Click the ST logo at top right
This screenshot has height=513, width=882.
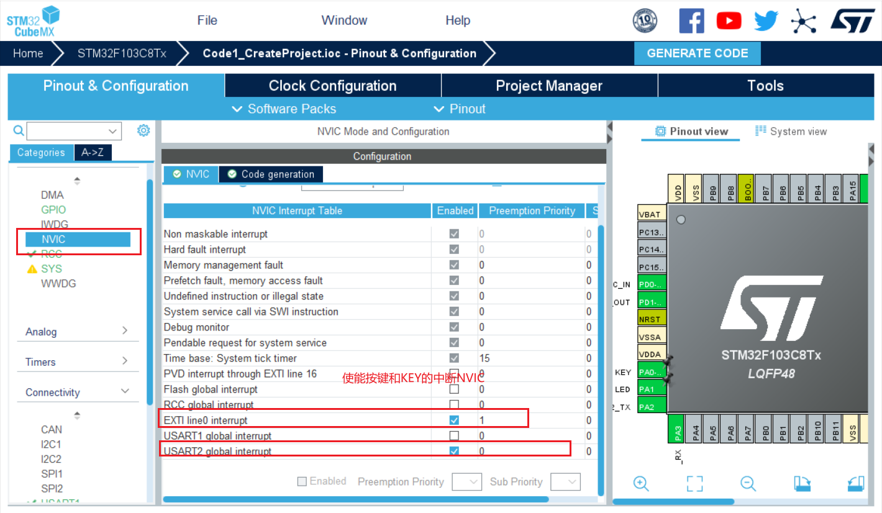[x=852, y=20]
